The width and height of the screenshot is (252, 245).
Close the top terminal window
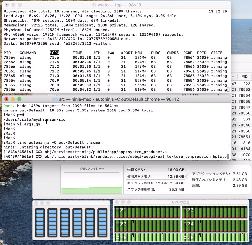6,5
